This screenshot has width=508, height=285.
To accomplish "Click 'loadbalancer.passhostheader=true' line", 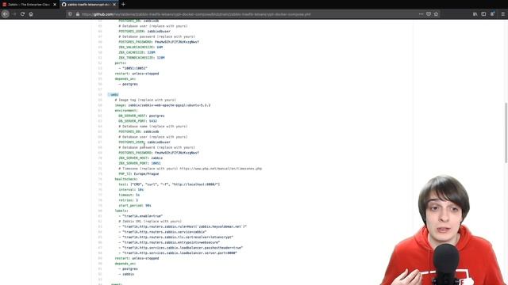I will coord(181,248).
